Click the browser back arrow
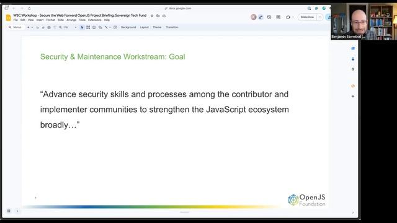 coord(14,8)
